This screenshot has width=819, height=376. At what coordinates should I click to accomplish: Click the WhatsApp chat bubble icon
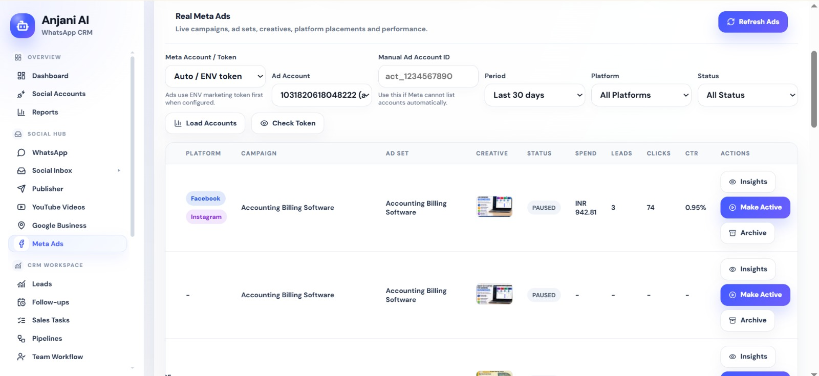[x=21, y=153]
